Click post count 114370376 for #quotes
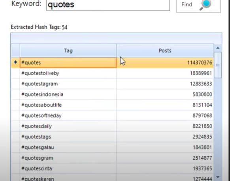Image resolution: width=230 pixels, height=181 pixels. 200,63
